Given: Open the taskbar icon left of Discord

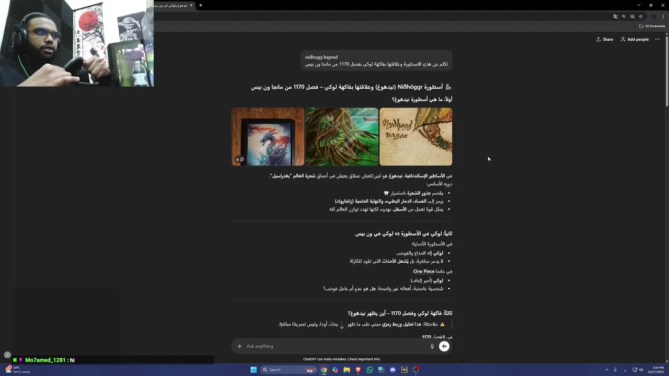Looking at the screenshot, I should click(x=381, y=370).
